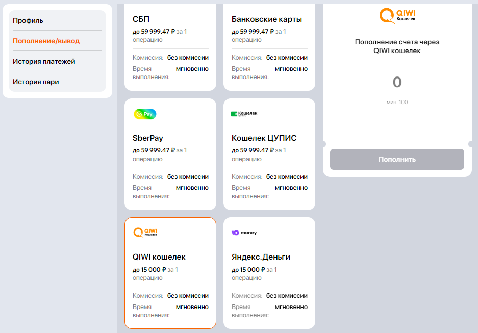Select the Кошелек ЦУПИС card title
The image size is (478, 333).
pos(264,138)
